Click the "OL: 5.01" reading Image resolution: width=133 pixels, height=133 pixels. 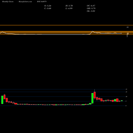click(91, 11)
